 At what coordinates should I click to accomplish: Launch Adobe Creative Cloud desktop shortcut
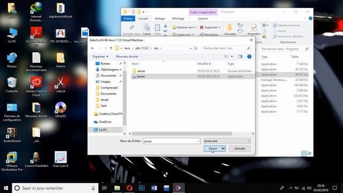click(x=36, y=87)
